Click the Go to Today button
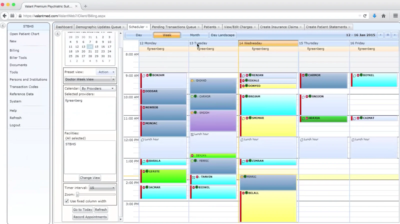The height and width of the screenshot is (224, 400). pyautogui.click(x=82, y=209)
